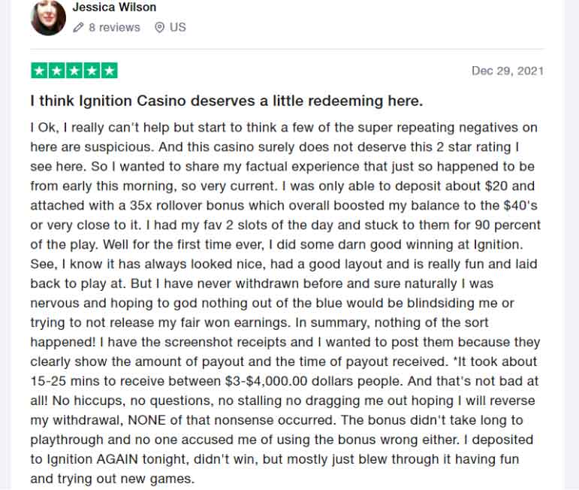Click the second green rating star
Screen dimensions: 579x490
coord(56,71)
